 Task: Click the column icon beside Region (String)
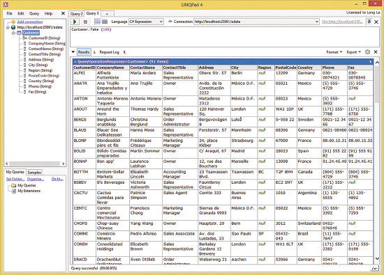24,70
